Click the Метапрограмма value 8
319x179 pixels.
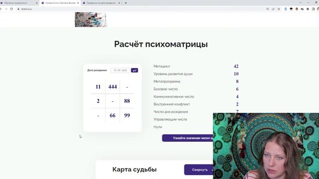(x=237, y=82)
